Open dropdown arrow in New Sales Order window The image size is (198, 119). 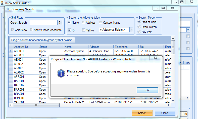pyautogui.click(x=188, y=30)
